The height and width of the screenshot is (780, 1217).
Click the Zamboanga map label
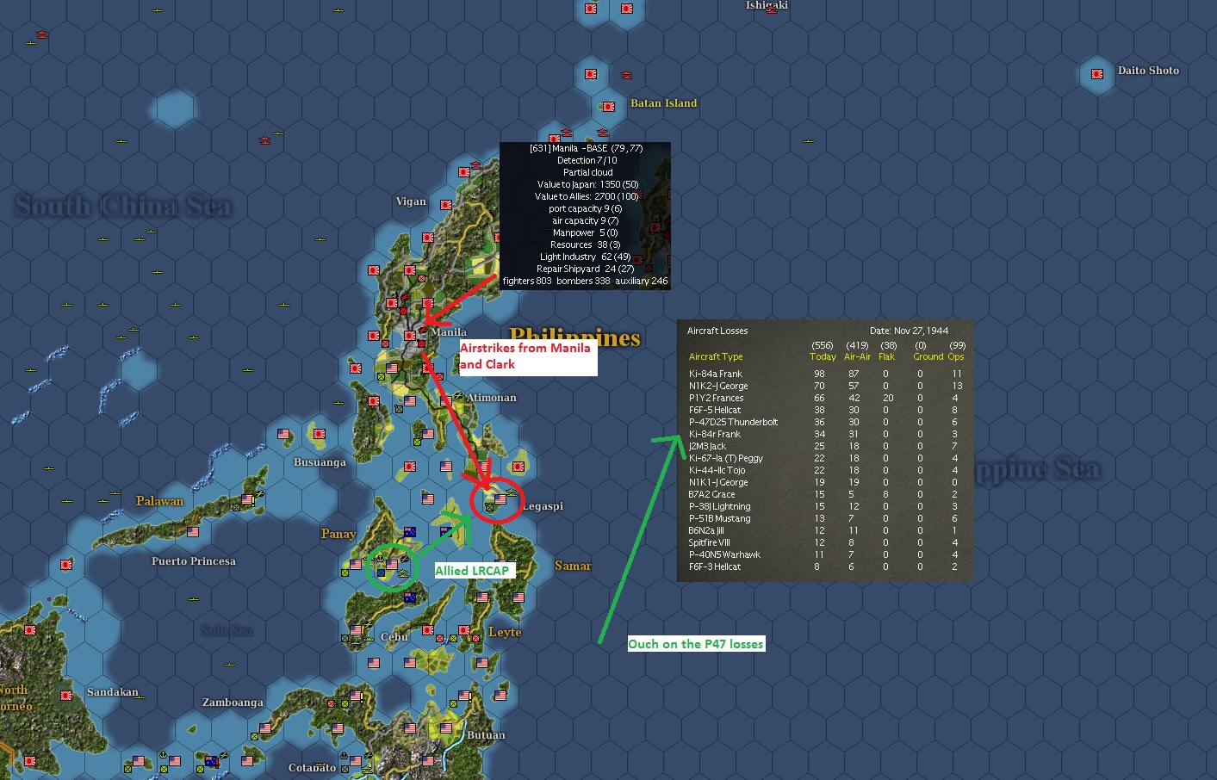pos(233,703)
